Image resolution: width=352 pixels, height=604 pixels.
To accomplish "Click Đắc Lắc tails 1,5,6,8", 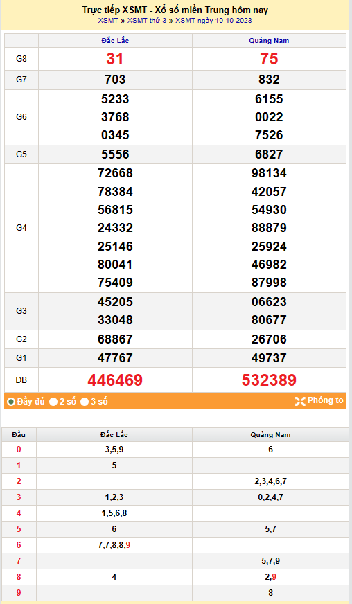I will tap(114, 513).
